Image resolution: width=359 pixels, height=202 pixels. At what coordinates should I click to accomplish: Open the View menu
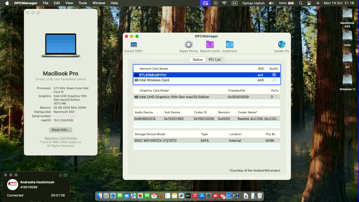coord(69,3)
